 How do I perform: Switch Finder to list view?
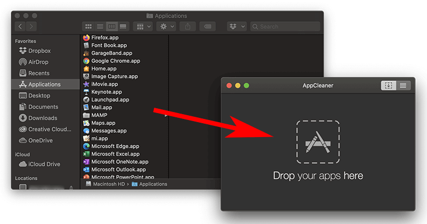pos(100,27)
